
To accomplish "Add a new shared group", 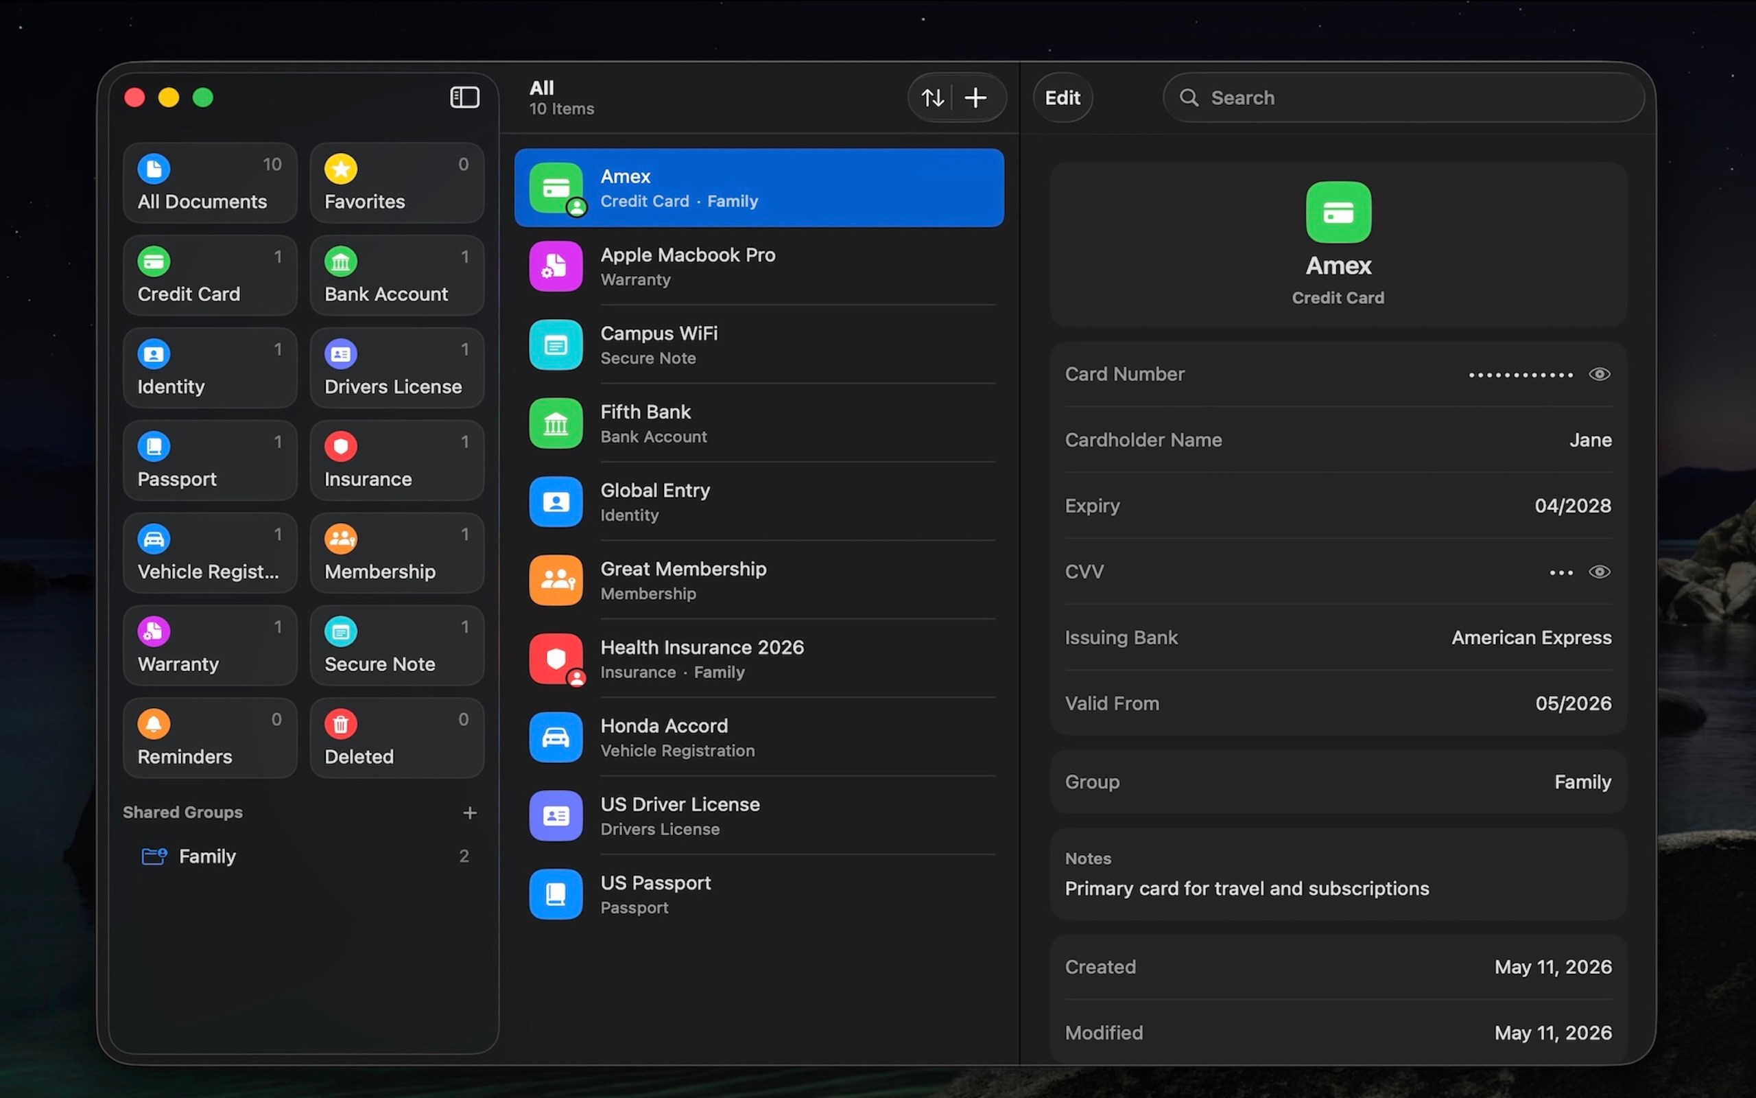I will pyautogui.click(x=469, y=813).
